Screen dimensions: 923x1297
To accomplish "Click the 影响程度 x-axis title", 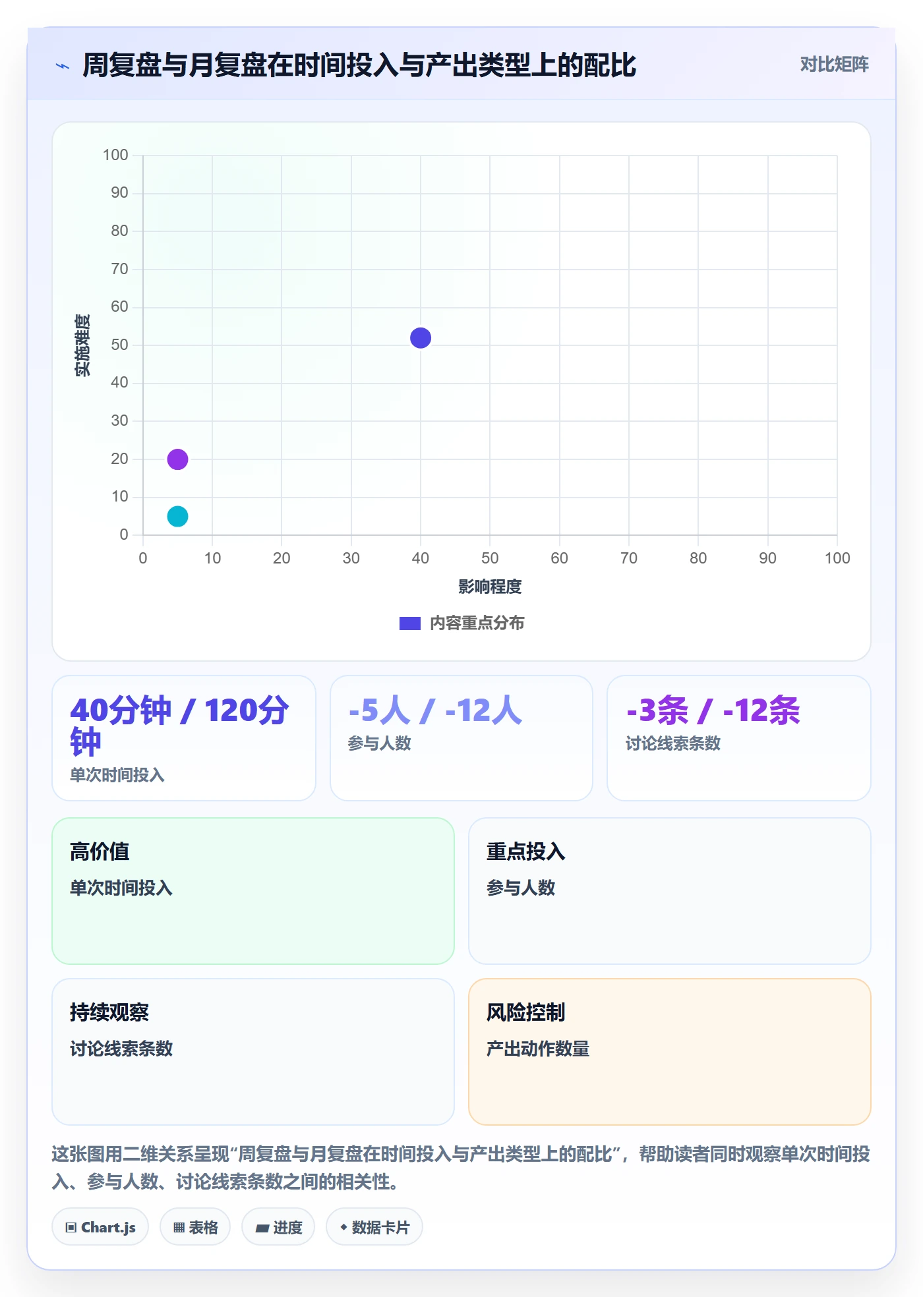I will [x=490, y=587].
